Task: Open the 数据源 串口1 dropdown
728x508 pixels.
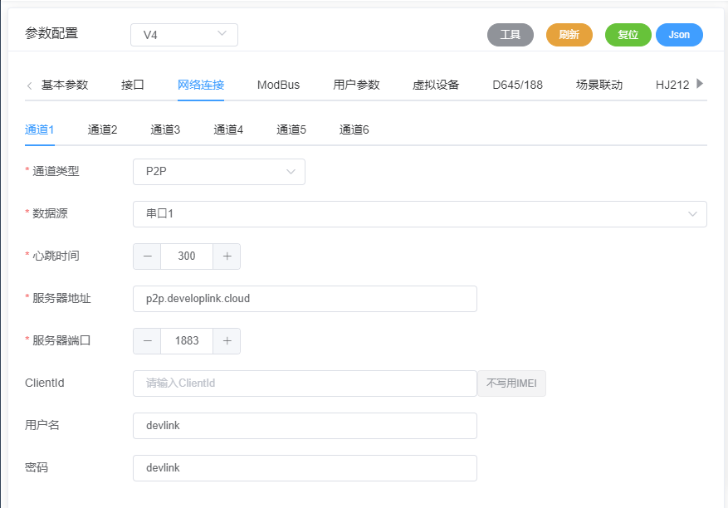Action: tap(419, 213)
